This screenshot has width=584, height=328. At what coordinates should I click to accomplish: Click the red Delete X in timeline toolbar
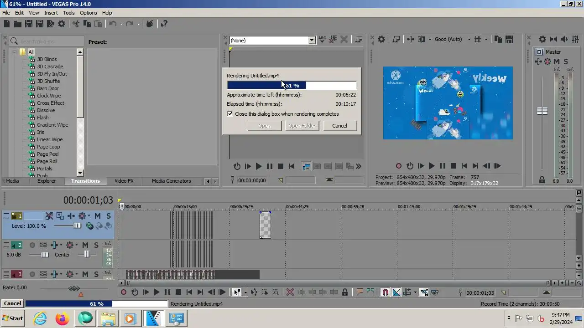click(x=290, y=292)
